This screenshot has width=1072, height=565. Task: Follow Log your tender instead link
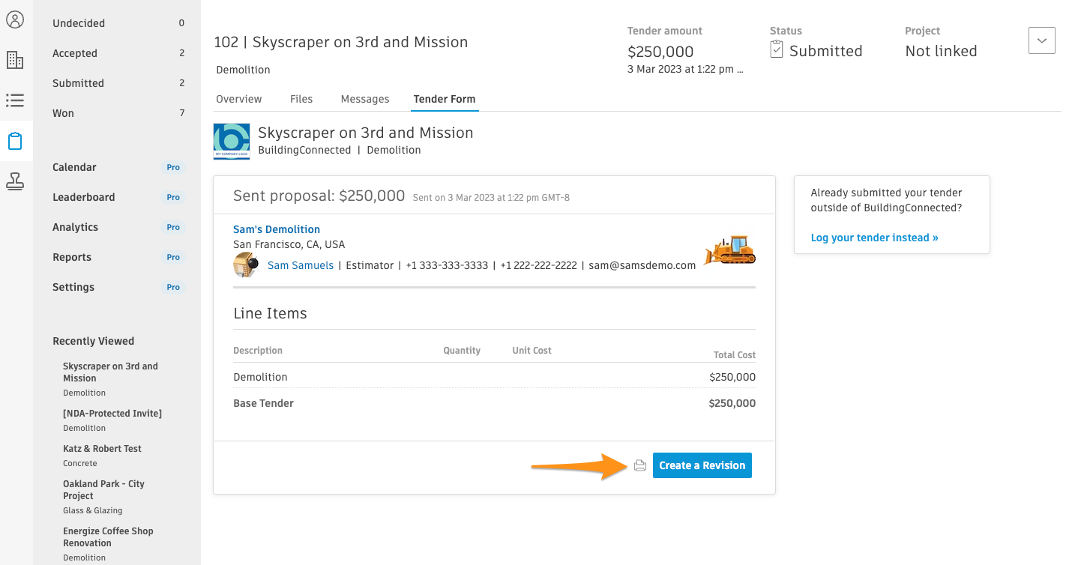click(875, 238)
